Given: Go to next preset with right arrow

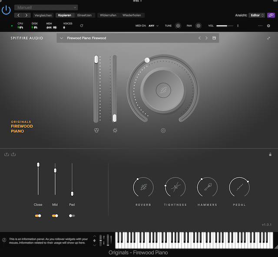Looking at the screenshot, I should click(26, 15).
